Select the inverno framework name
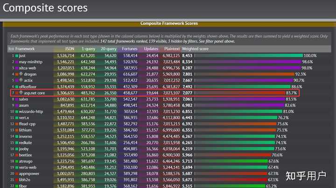This screenshot has width=336, height=188. 25,136
